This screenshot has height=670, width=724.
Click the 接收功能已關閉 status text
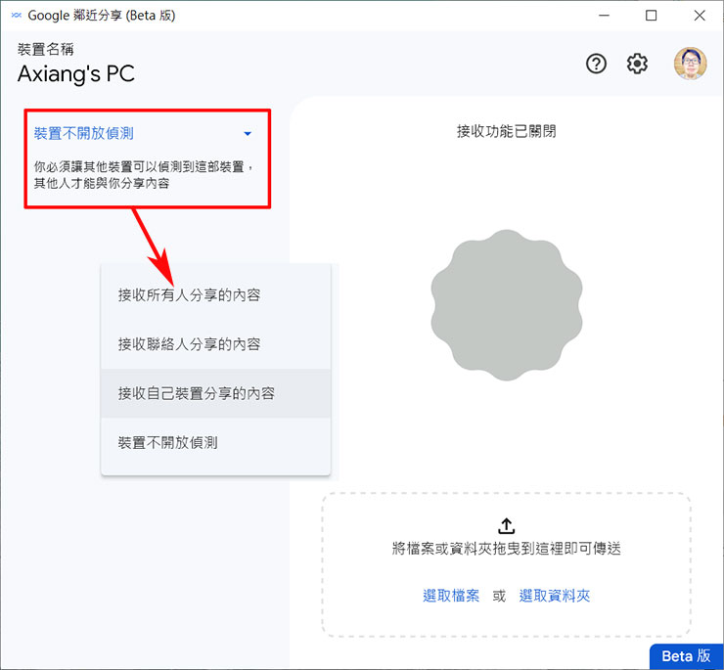tap(507, 132)
